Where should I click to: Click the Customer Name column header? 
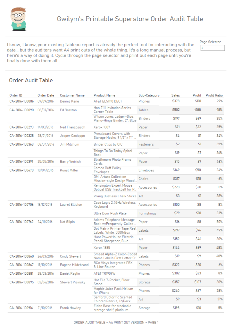coord(72,95)
